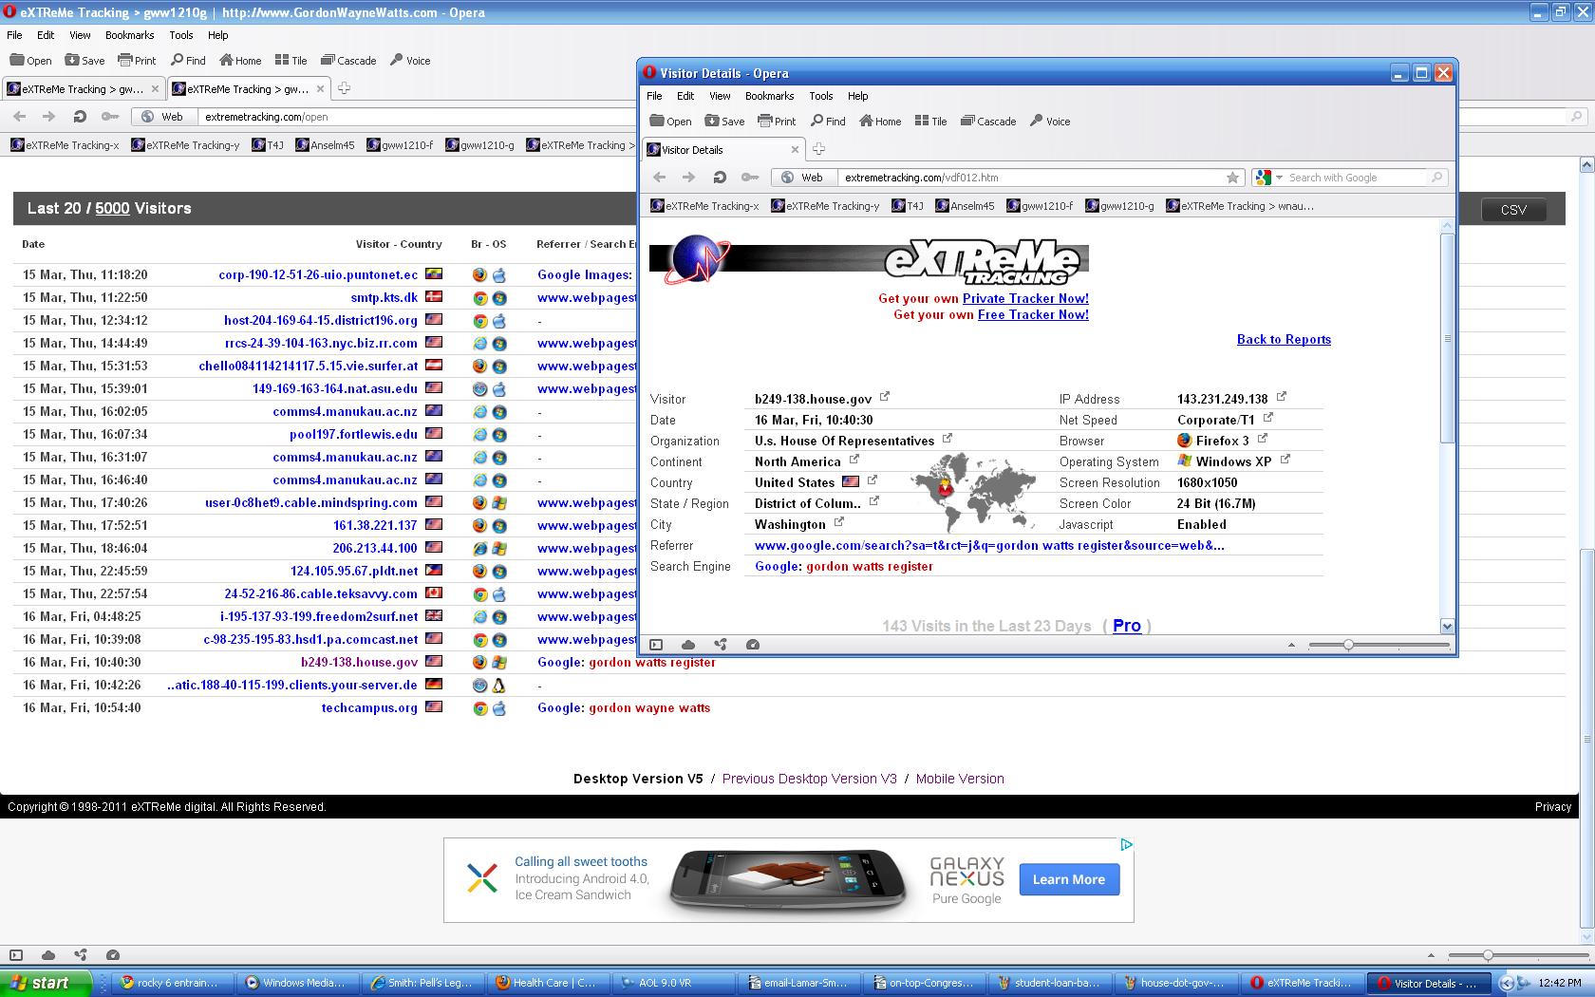The width and height of the screenshot is (1595, 997).
Task: Click Find icon in Visitor Details toolbar
Action: [816, 121]
